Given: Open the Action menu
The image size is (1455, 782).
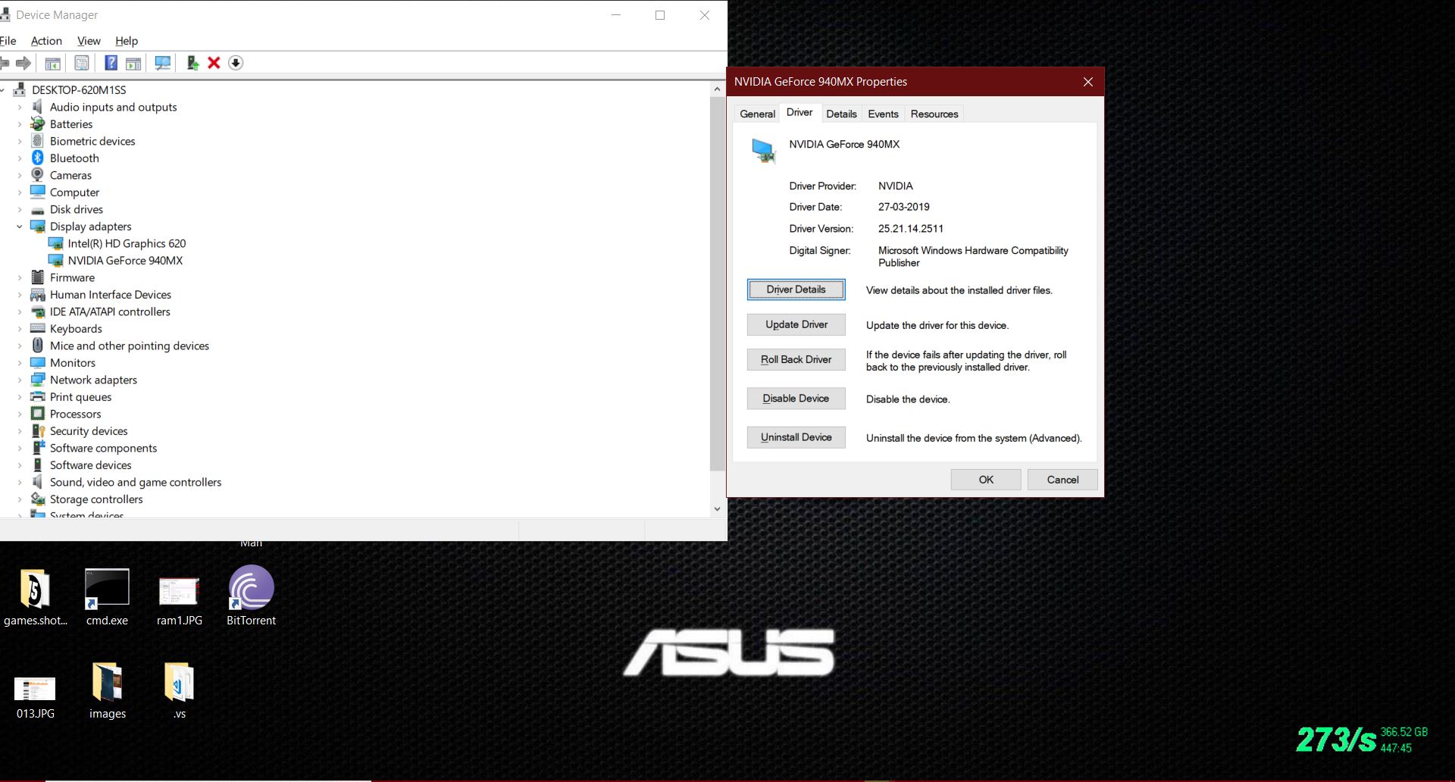Looking at the screenshot, I should coord(46,41).
